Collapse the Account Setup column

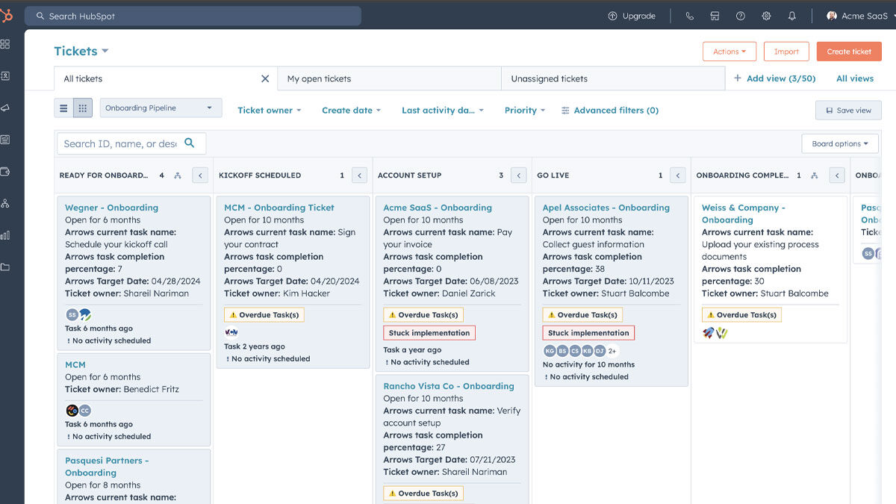point(519,175)
